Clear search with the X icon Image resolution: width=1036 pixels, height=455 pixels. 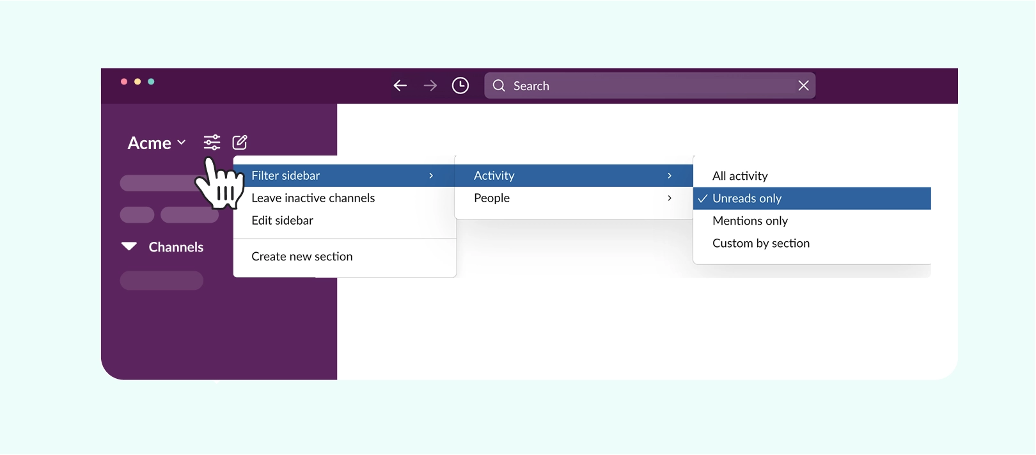click(x=803, y=86)
